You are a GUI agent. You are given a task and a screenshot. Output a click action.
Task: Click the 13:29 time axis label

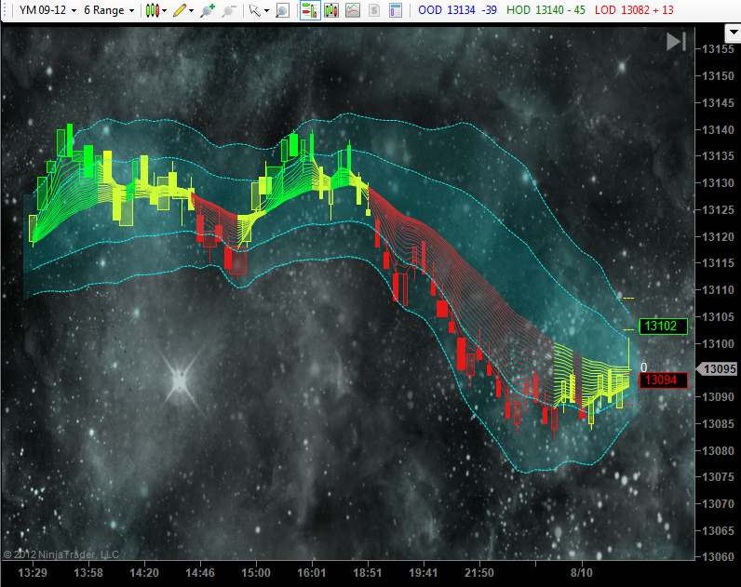33,573
